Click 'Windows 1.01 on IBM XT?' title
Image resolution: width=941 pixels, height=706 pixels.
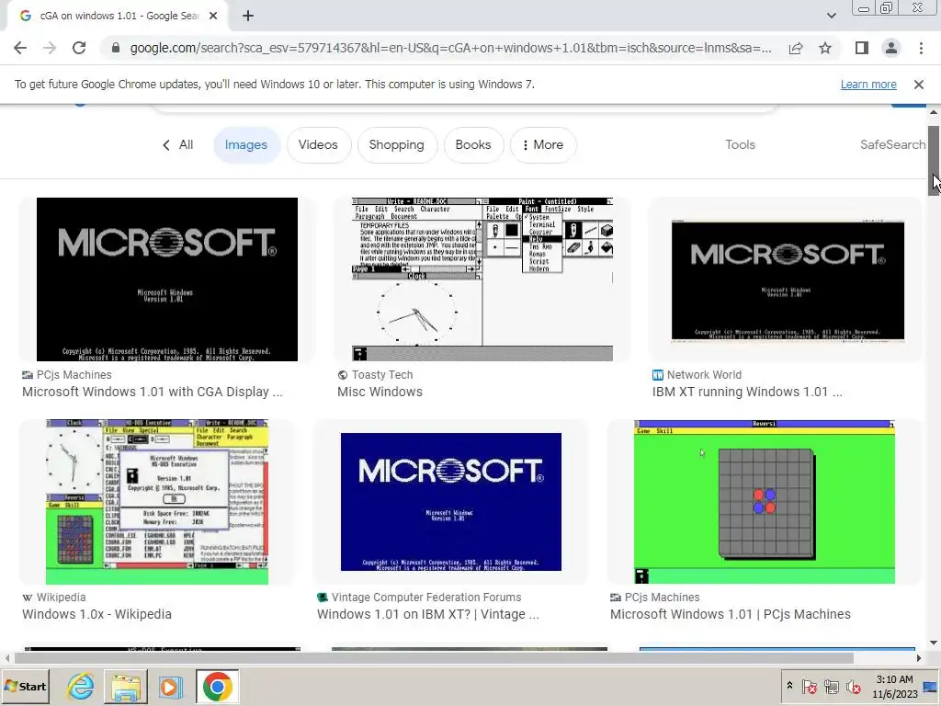coord(428,614)
